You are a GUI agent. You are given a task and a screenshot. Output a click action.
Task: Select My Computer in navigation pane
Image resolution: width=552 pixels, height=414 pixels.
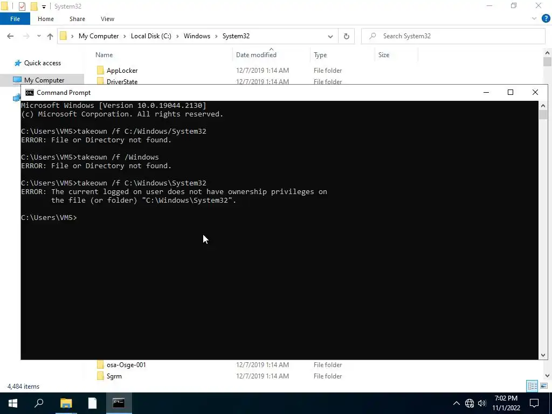click(44, 80)
